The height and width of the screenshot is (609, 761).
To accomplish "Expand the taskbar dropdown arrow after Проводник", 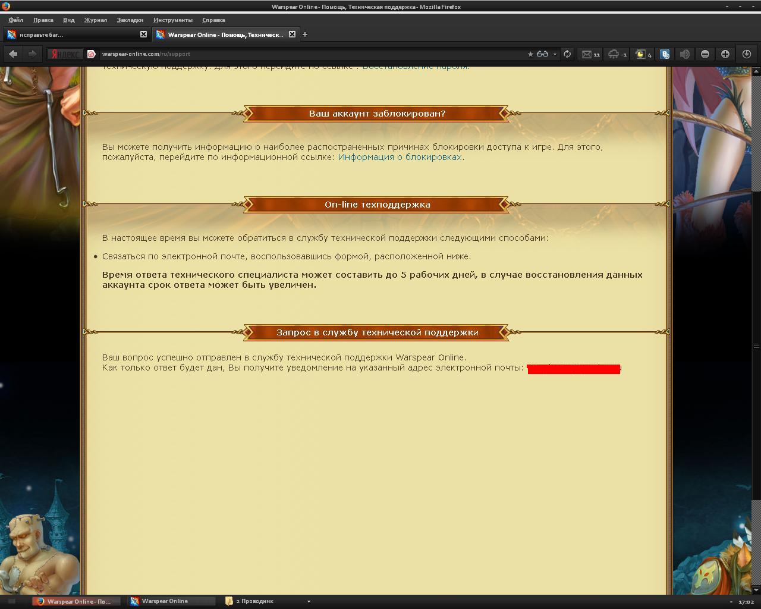I will (x=308, y=601).
